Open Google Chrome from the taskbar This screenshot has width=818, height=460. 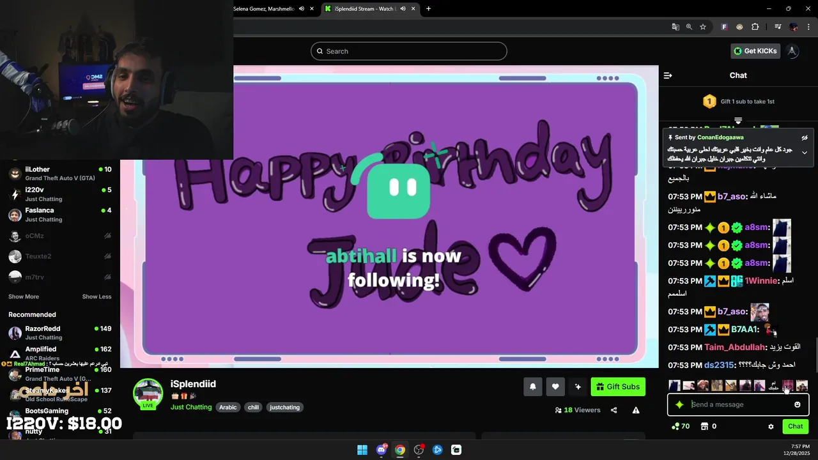click(400, 450)
